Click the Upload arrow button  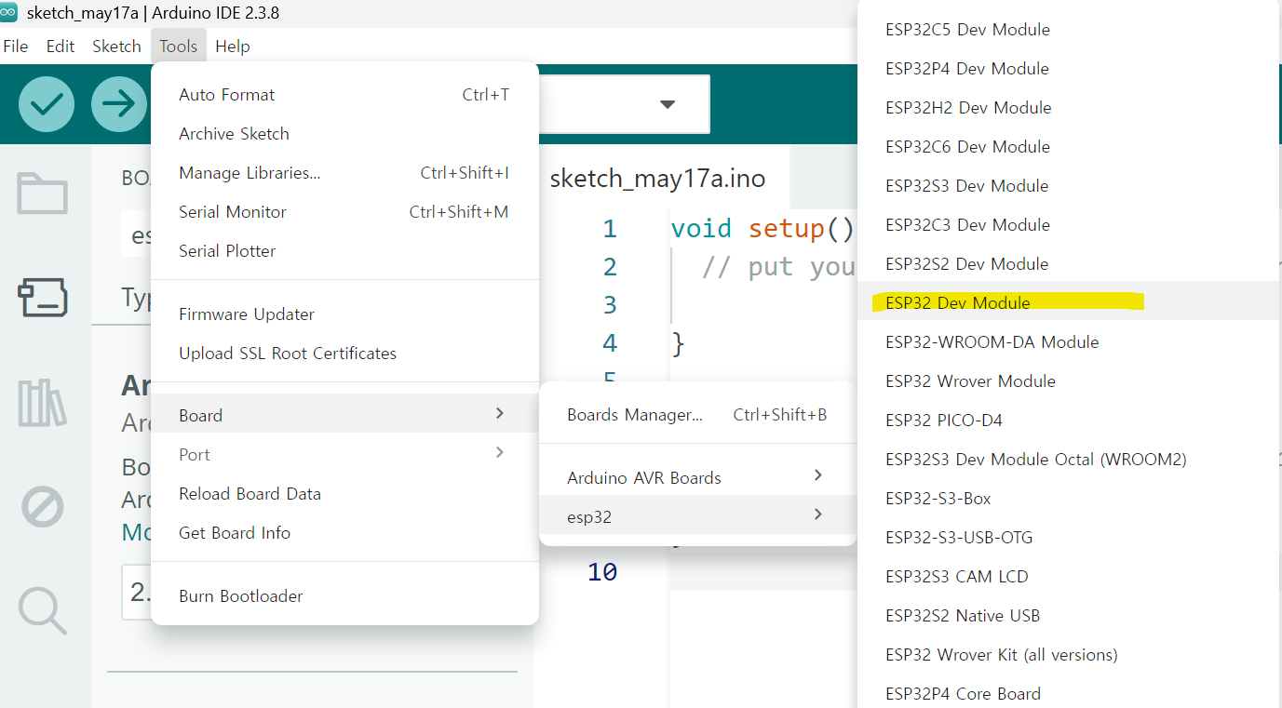coord(119,104)
